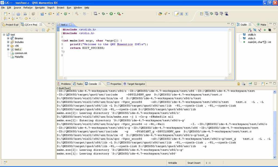
Task: Toggle Mark Occurrences highlighter
Action: pyautogui.click(x=177, y=14)
